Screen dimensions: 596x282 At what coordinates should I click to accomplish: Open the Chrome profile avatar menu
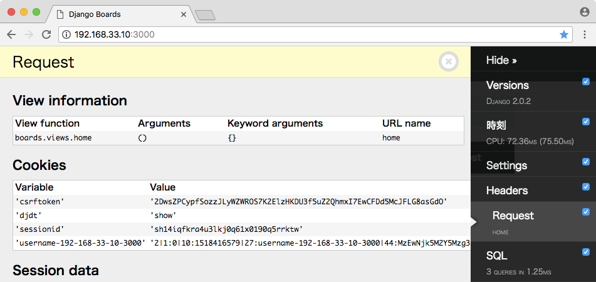point(584,12)
